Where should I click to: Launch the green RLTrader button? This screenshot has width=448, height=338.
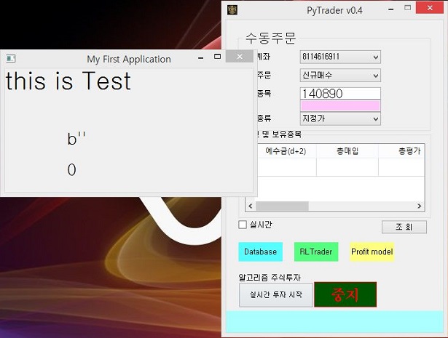316,252
